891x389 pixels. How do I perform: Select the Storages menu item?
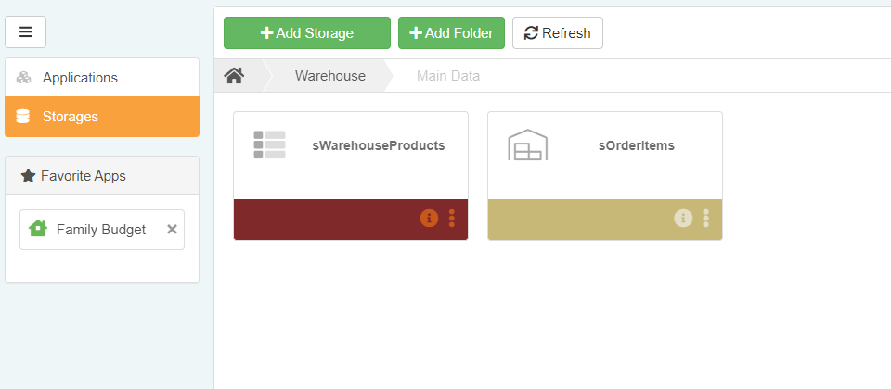point(71,117)
